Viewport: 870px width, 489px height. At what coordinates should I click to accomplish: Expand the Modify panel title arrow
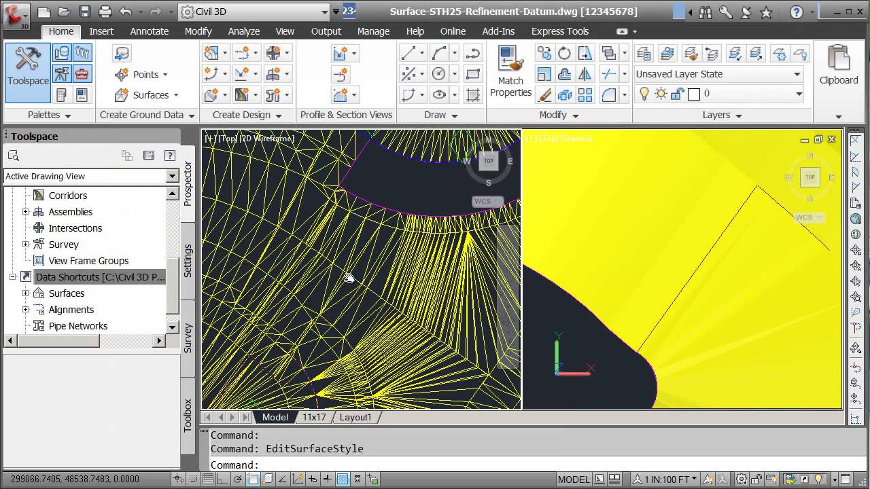(x=575, y=115)
